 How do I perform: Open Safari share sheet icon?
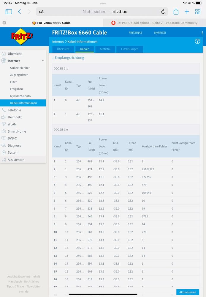[x=176, y=12]
